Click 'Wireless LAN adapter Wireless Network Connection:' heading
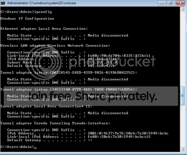Viewport: 187px width, 155px height. 55,46
